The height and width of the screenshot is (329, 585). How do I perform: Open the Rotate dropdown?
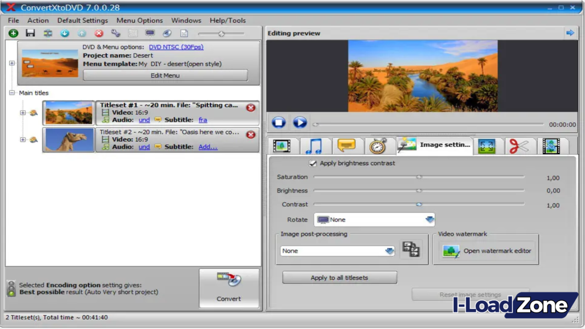(430, 219)
